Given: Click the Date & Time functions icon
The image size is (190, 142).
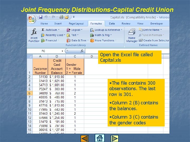Looking at the screenshot, I should [68, 40].
